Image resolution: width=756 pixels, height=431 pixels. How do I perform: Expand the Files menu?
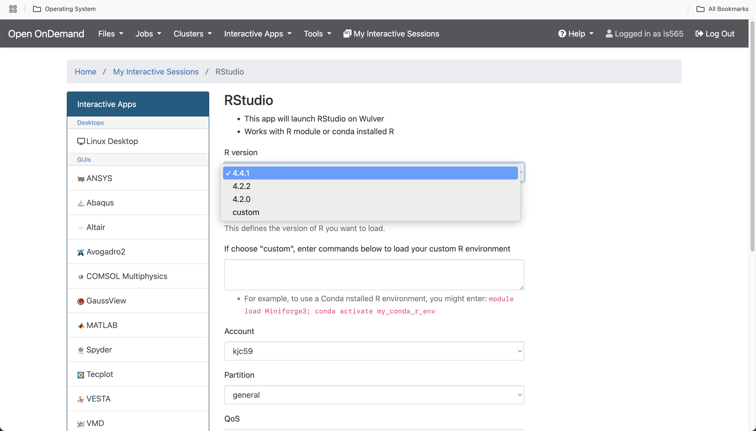tap(111, 33)
